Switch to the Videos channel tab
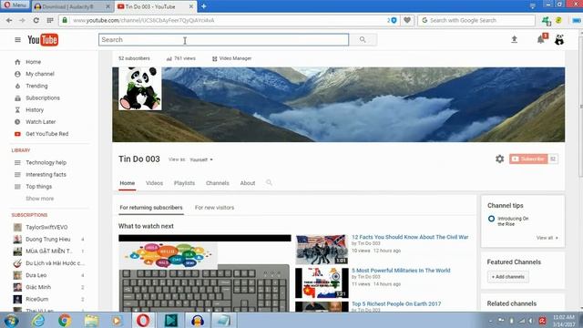The image size is (583, 328). (x=154, y=183)
